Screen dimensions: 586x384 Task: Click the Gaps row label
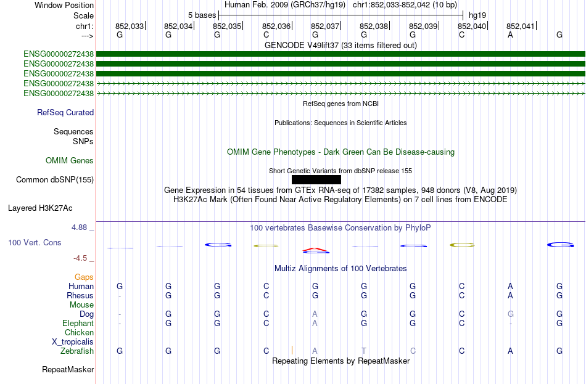click(x=84, y=277)
